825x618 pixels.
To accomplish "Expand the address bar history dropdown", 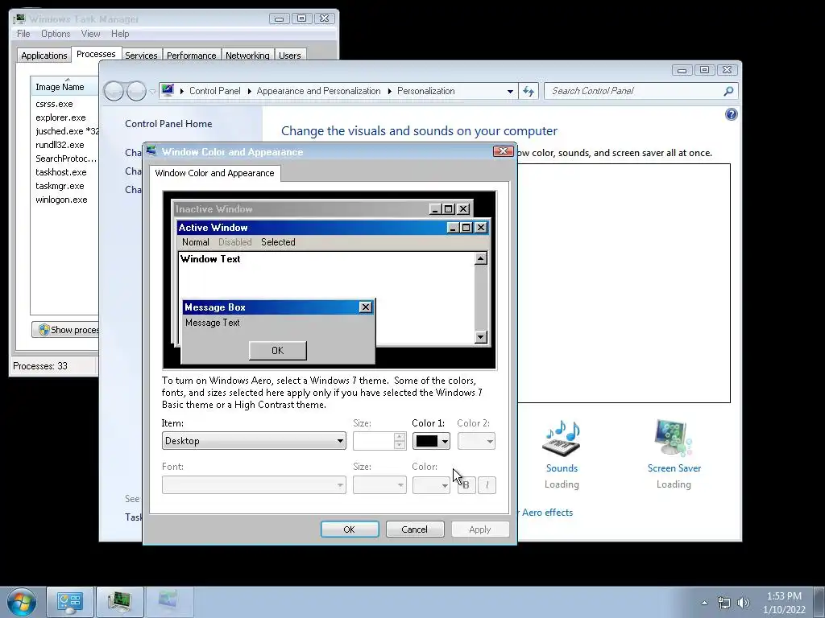I will [510, 92].
